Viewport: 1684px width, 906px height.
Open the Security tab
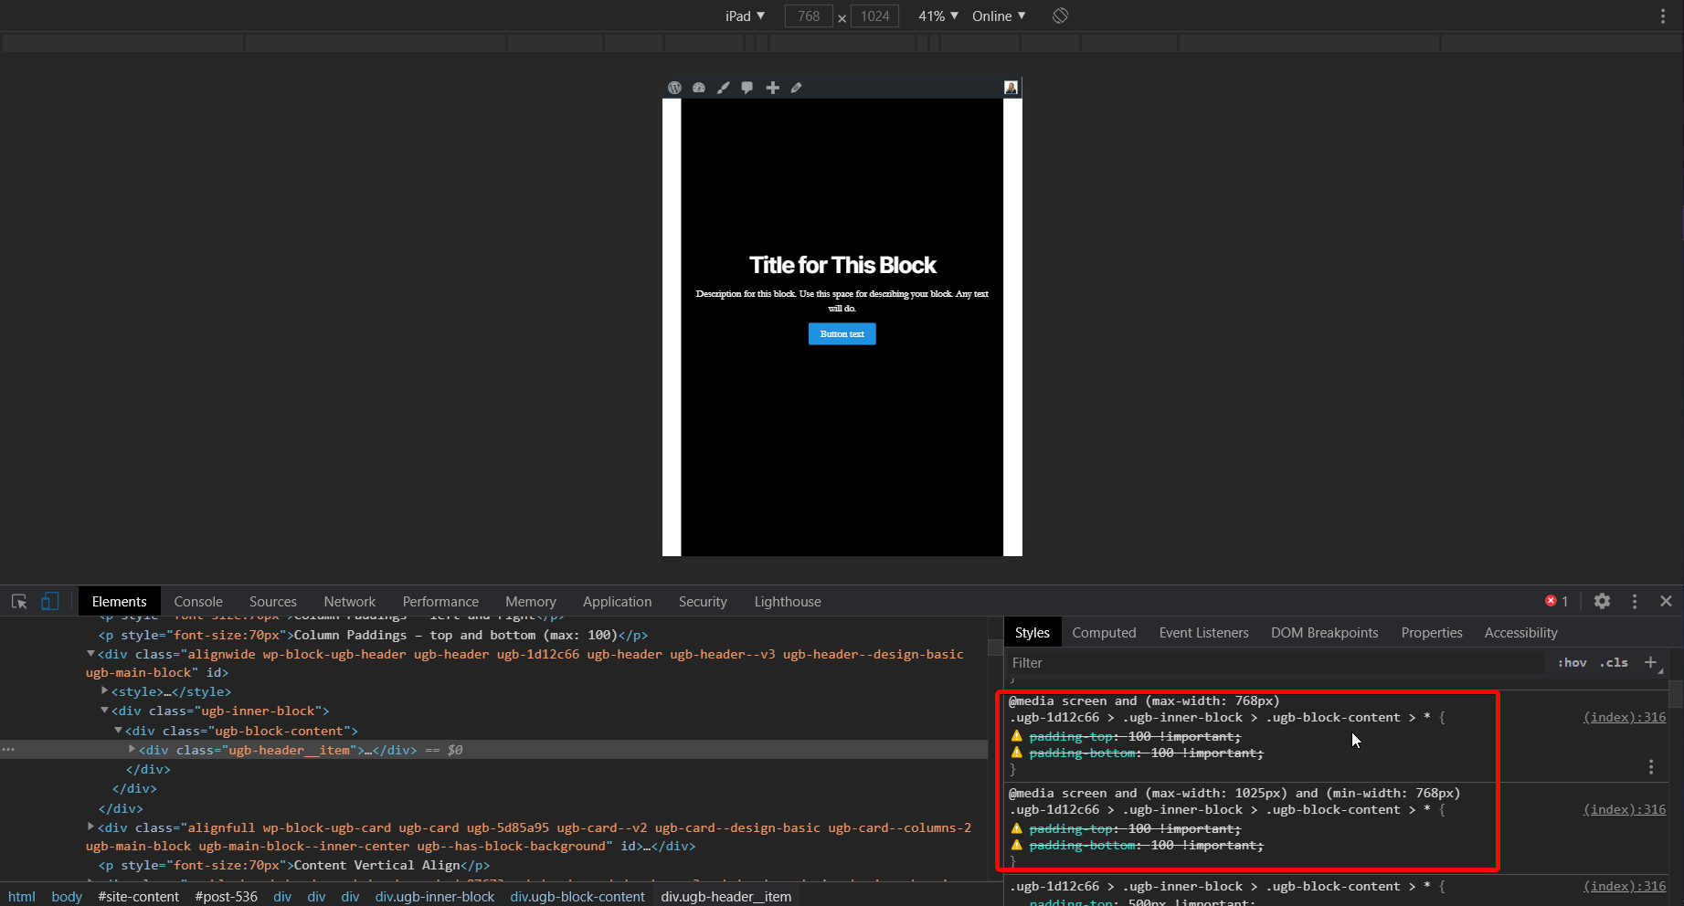(703, 601)
